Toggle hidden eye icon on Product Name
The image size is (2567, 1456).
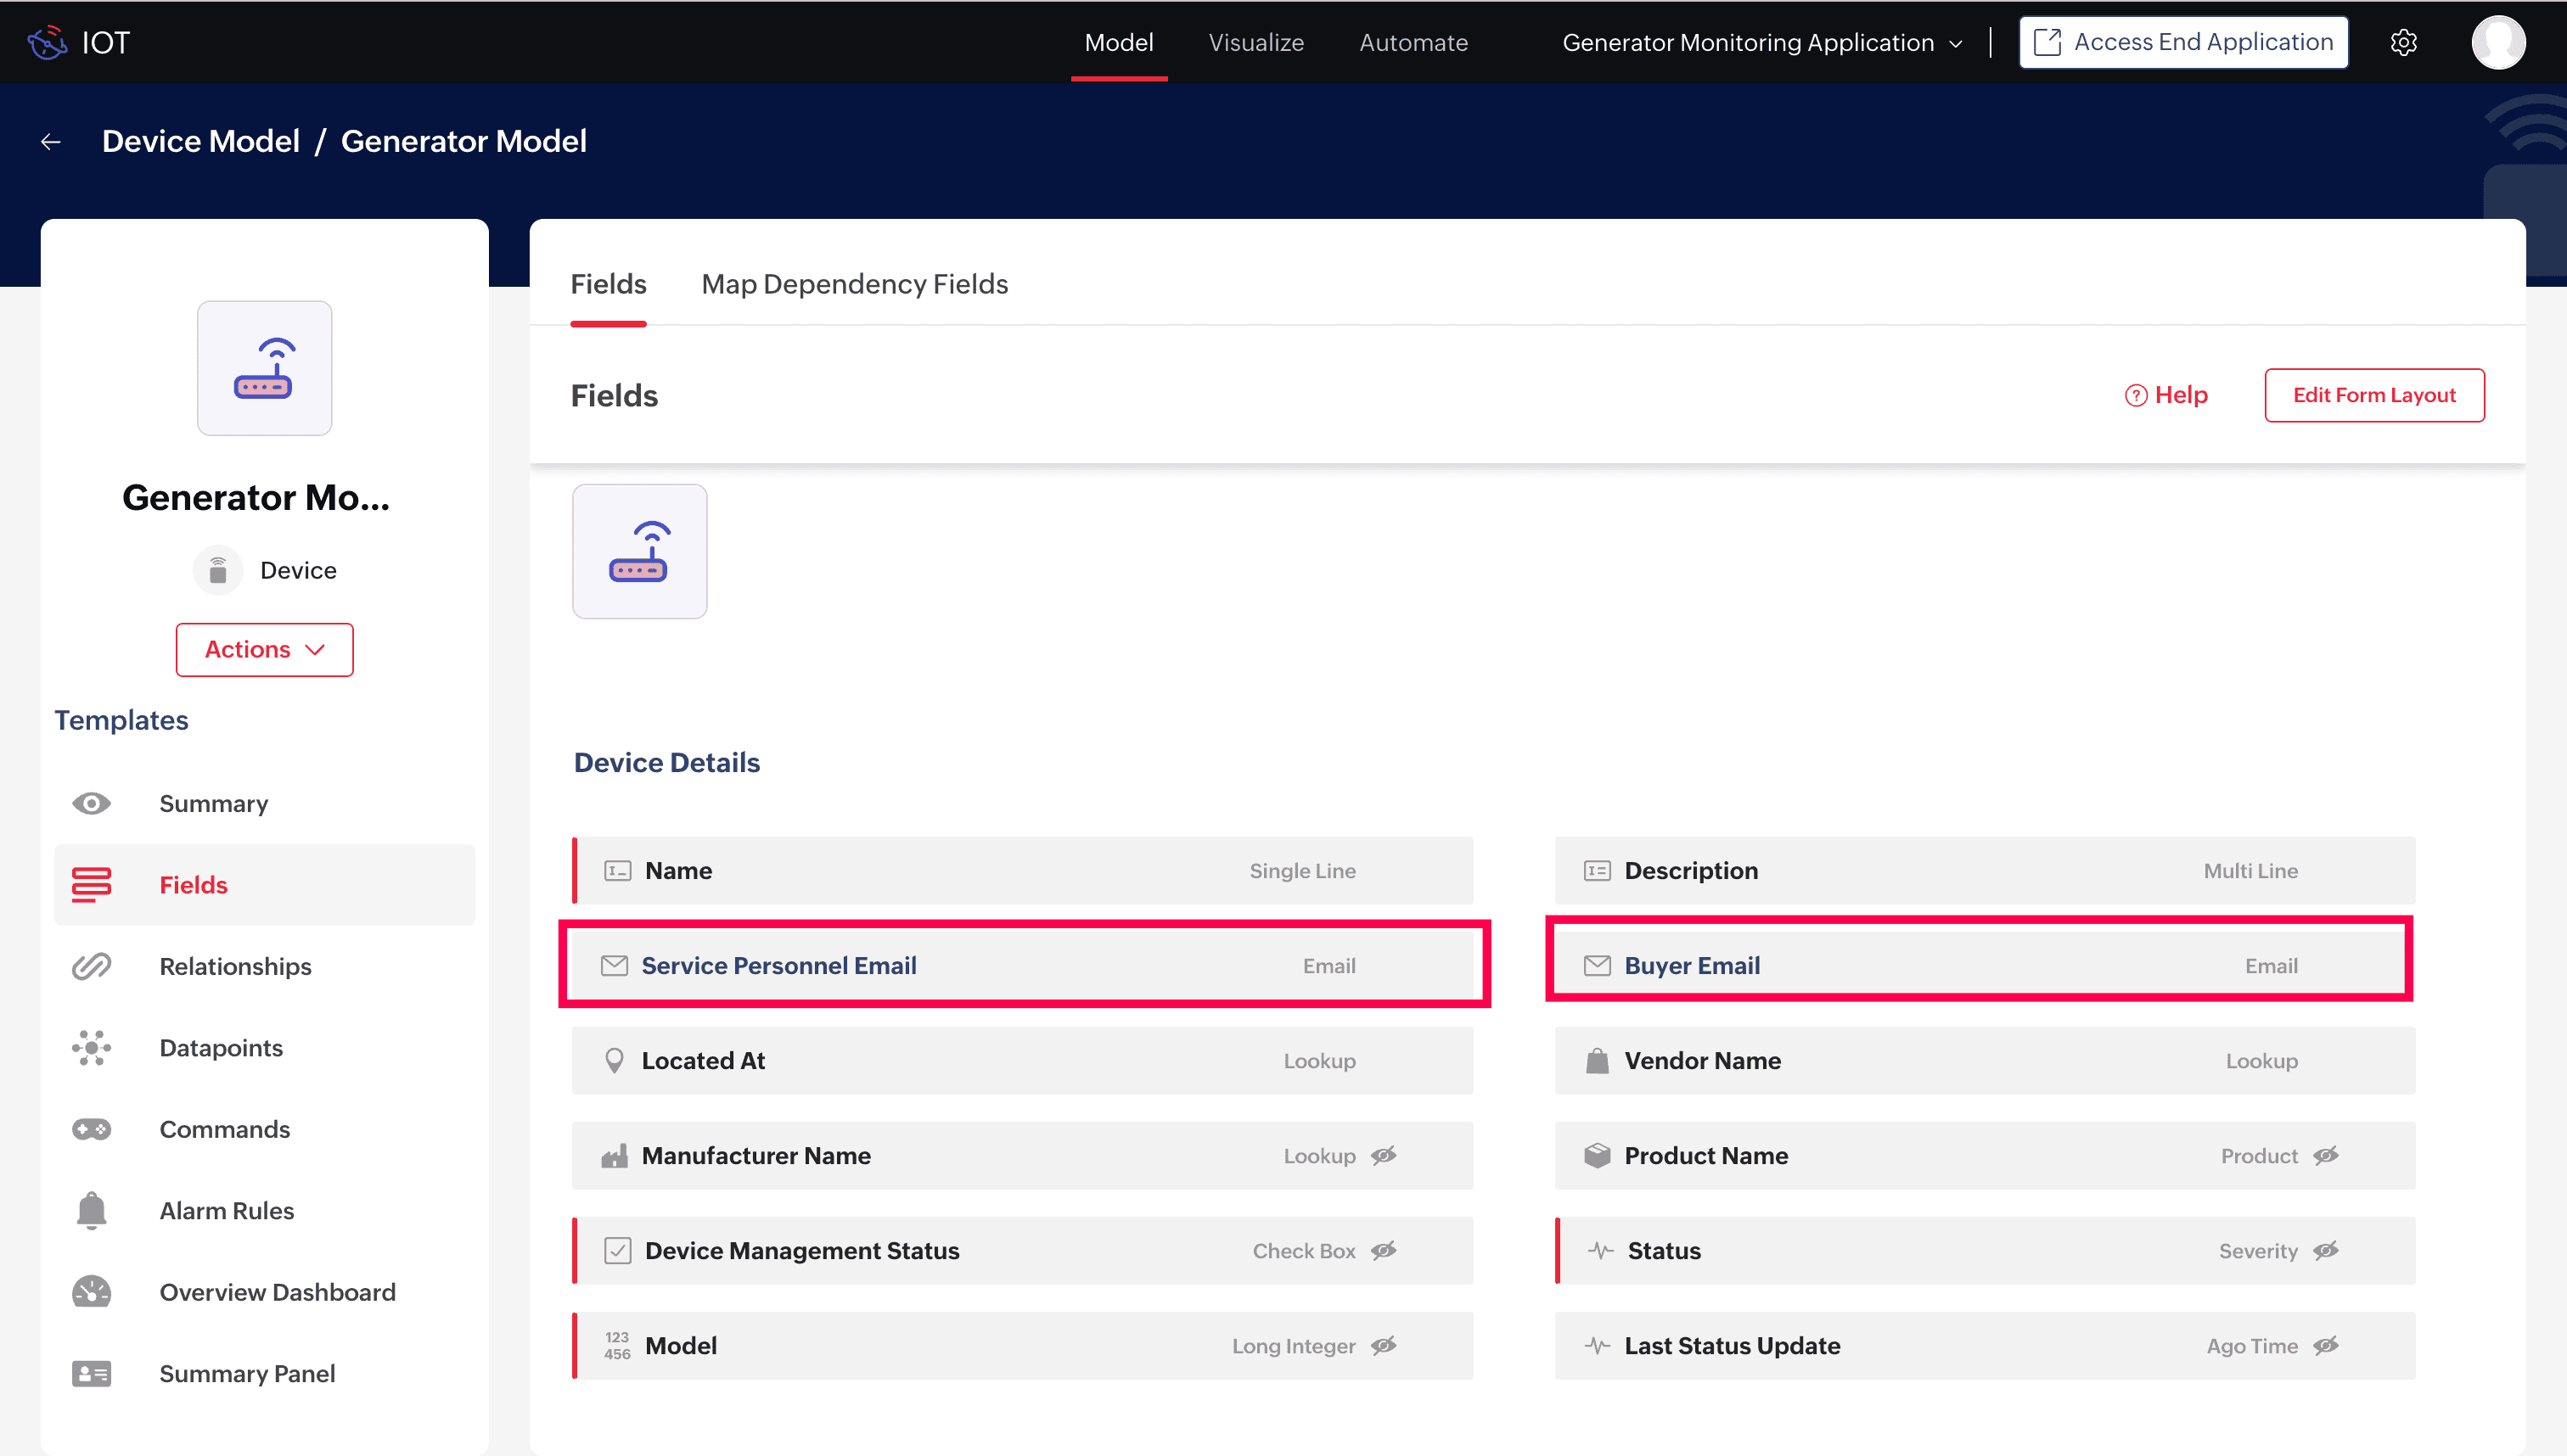[2326, 1155]
